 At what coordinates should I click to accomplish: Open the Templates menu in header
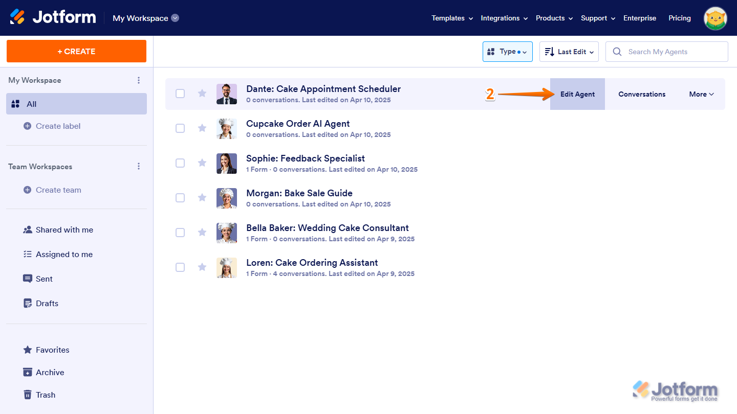(x=451, y=18)
